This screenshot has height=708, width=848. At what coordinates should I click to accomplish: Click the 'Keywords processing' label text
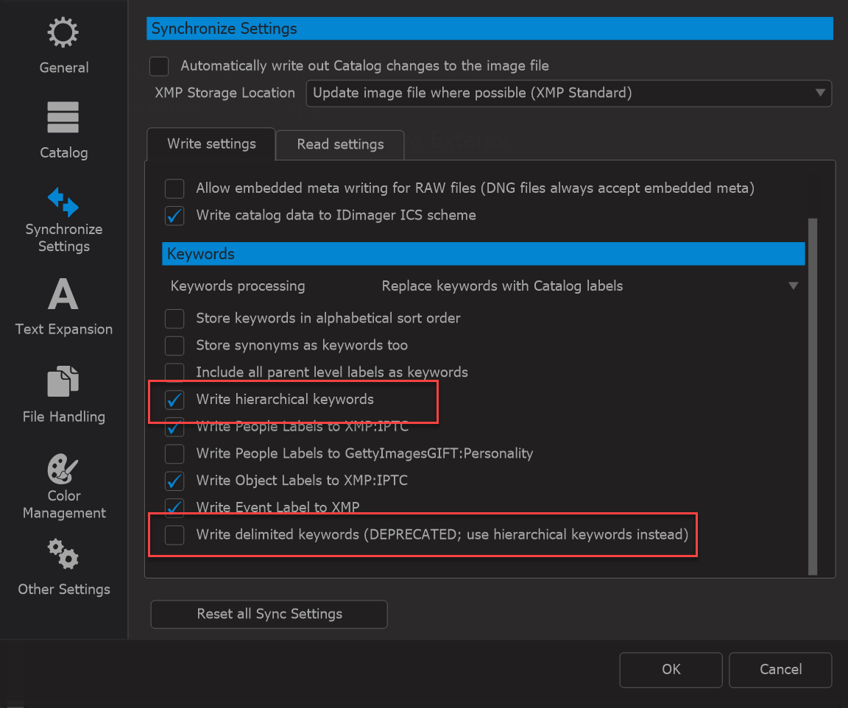point(238,286)
